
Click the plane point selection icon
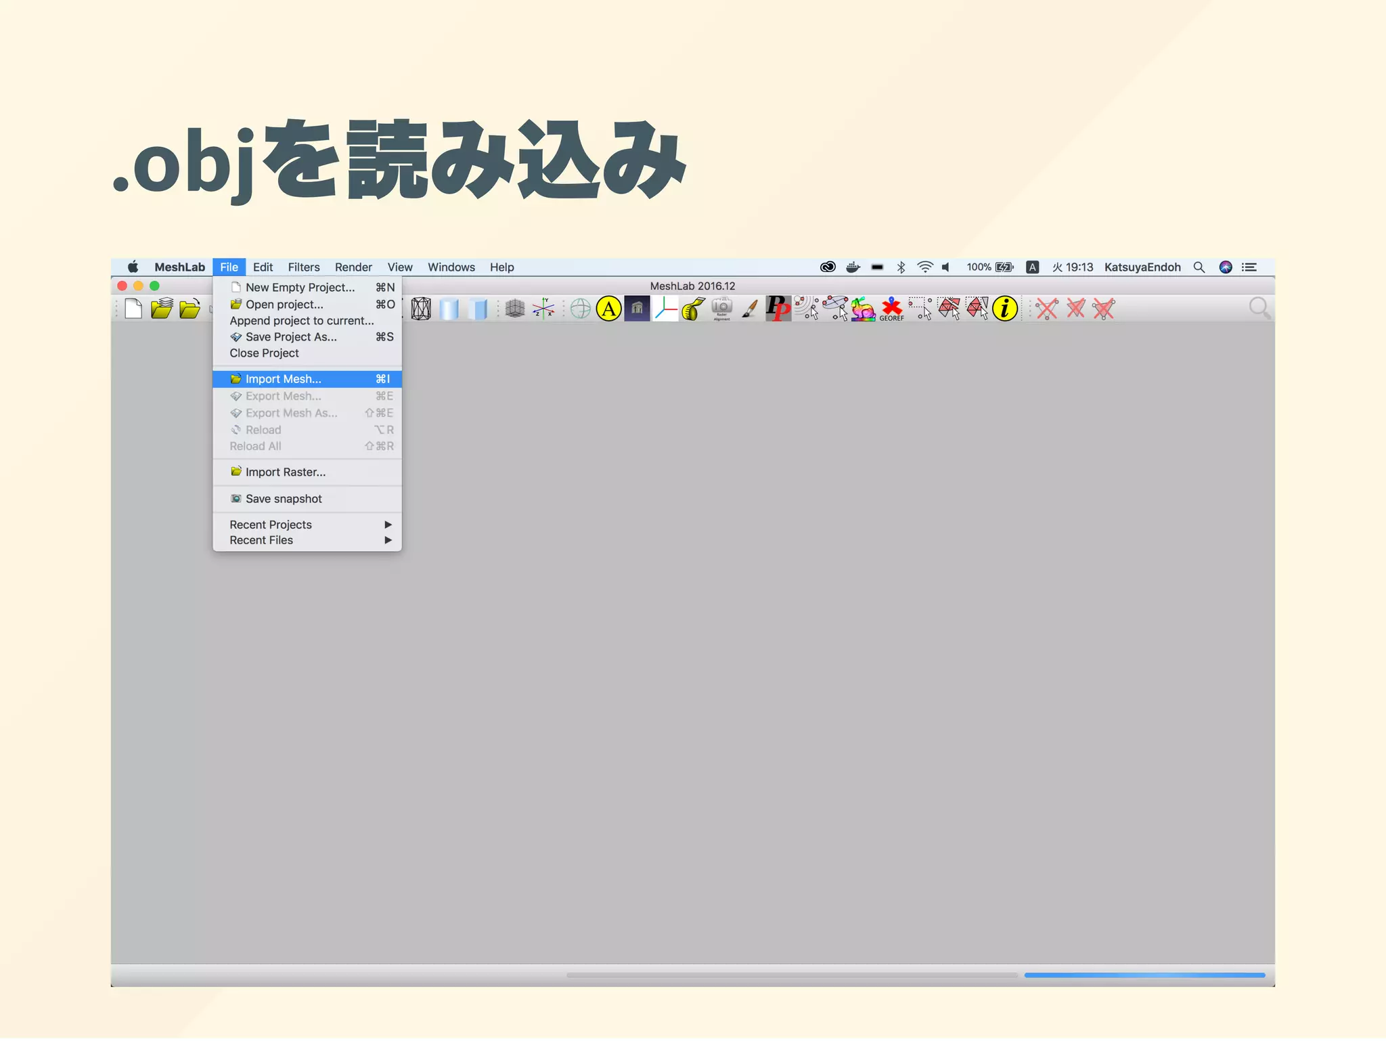[835, 308]
